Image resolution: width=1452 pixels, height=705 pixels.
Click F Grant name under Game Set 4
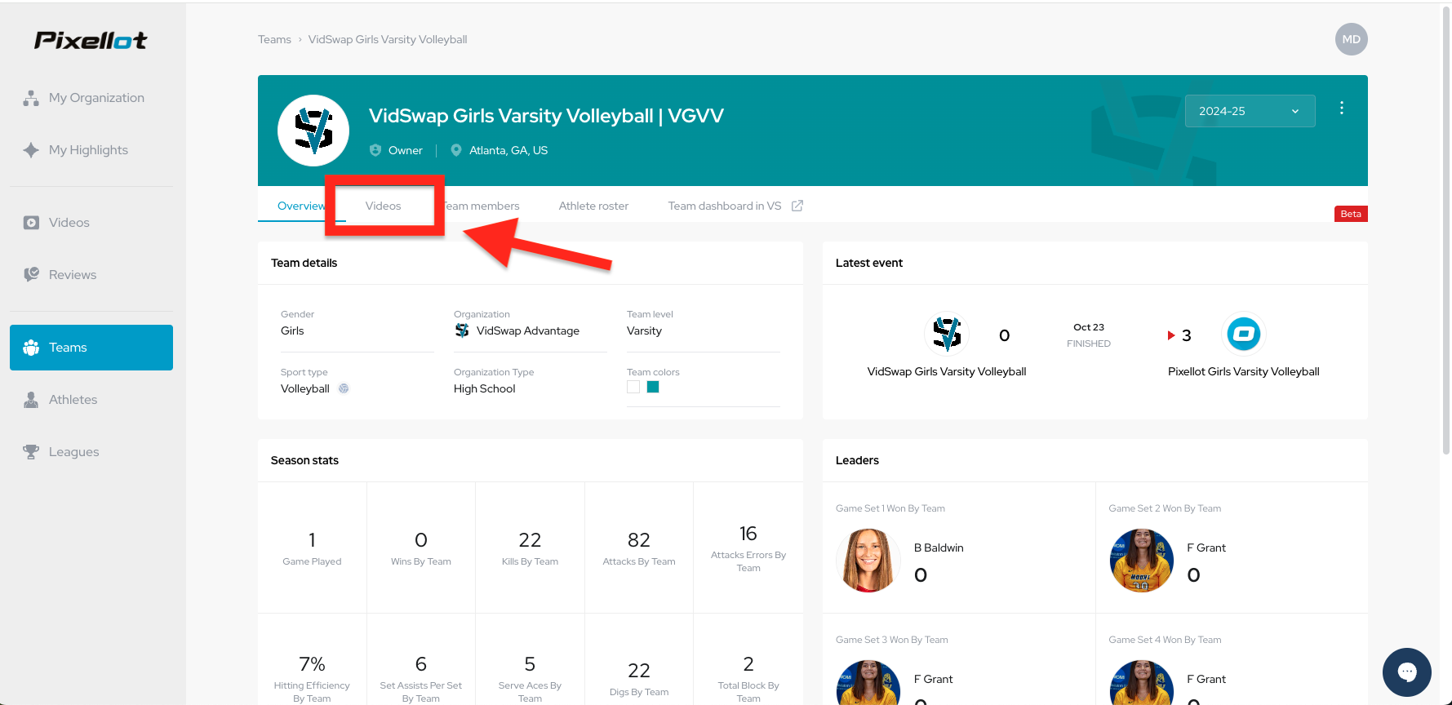pos(1206,679)
